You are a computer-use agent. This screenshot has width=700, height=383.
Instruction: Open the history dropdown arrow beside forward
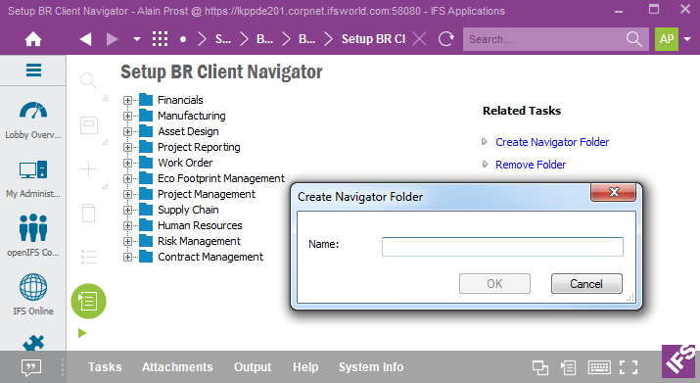(137, 39)
